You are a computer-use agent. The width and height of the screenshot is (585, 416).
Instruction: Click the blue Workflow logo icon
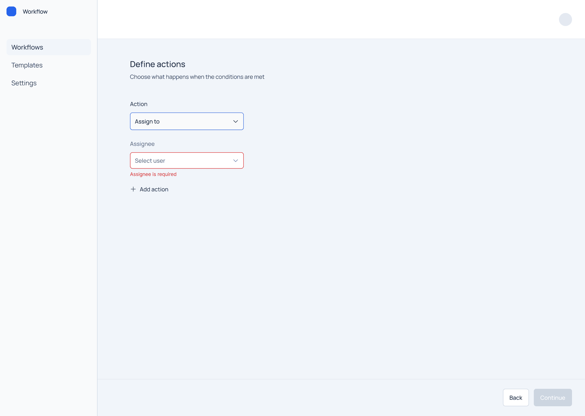11,11
